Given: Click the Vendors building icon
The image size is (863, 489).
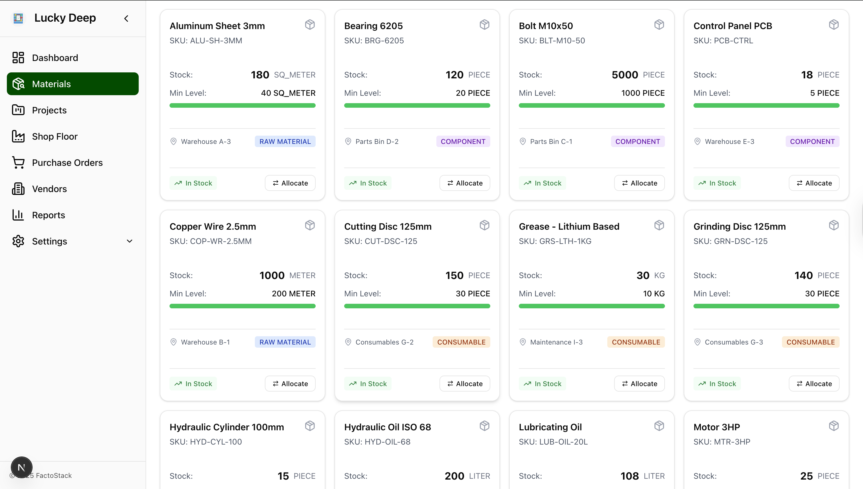Looking at the screenshot, I should coord(18,188).
